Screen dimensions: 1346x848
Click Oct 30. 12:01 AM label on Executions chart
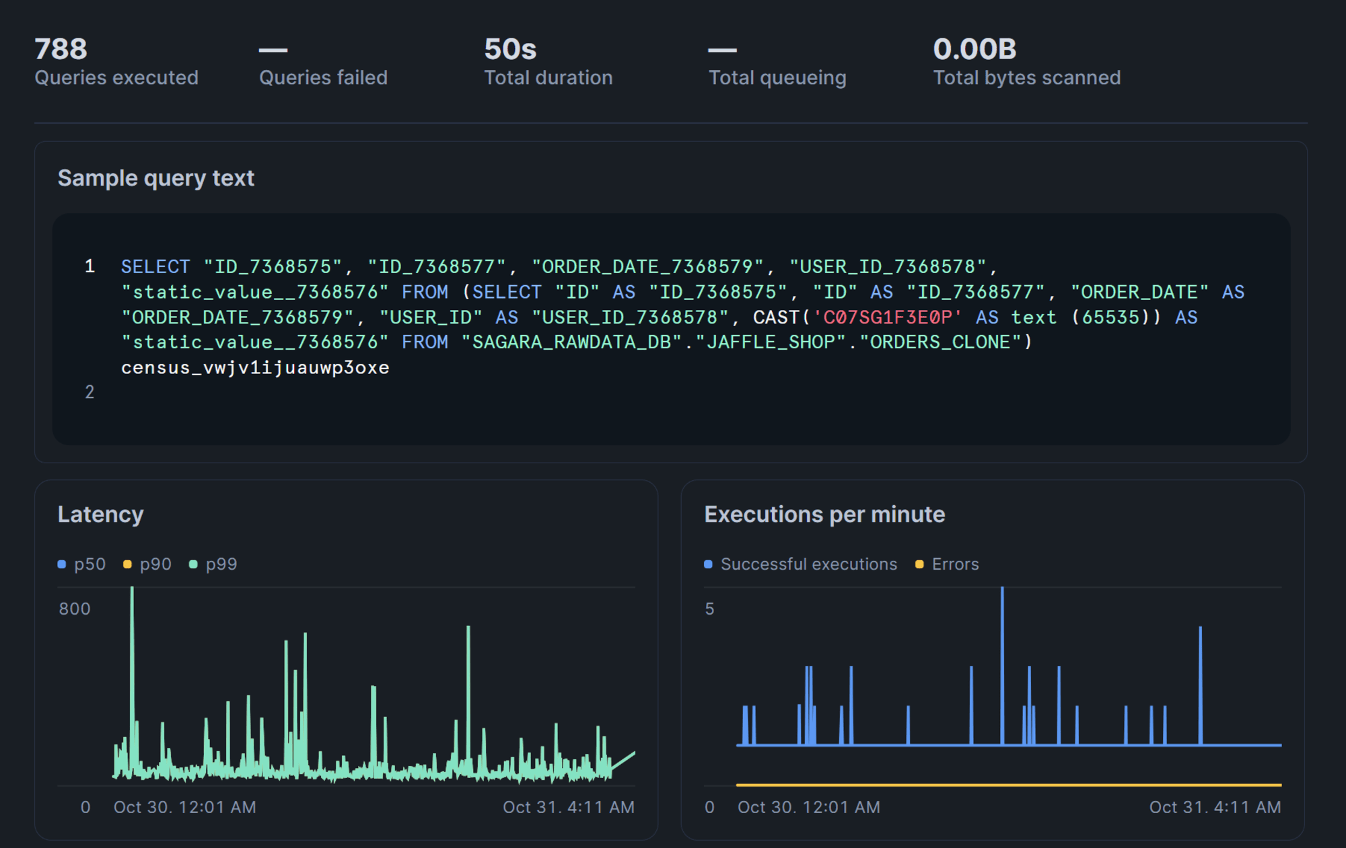(809, 808)
